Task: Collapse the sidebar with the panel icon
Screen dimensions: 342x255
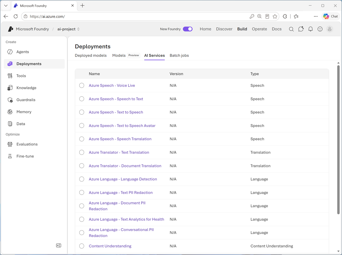Action: [59, 246]
